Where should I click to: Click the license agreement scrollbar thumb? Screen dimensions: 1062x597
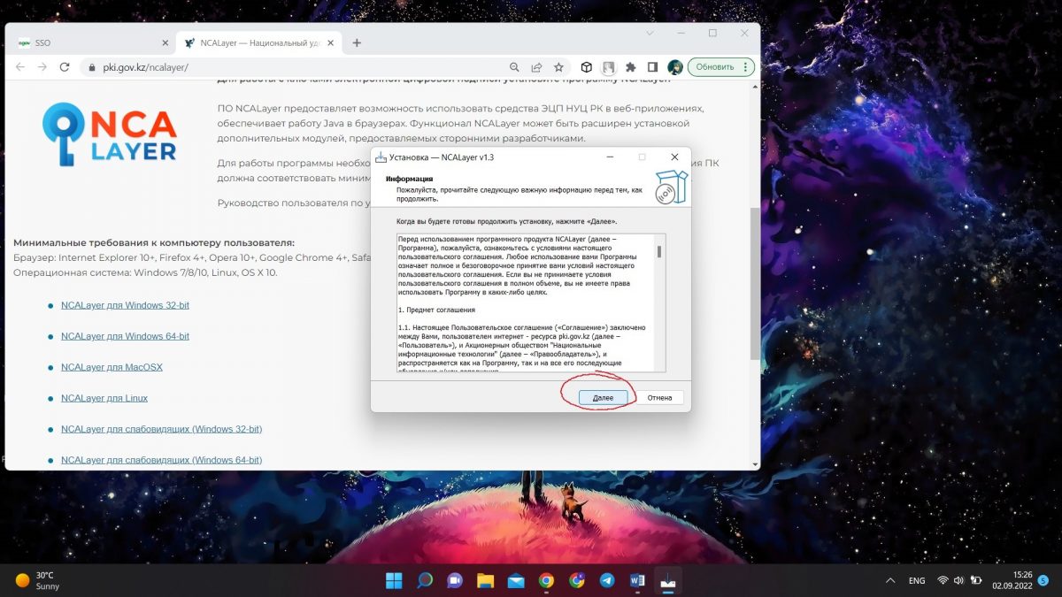point(659,252)
